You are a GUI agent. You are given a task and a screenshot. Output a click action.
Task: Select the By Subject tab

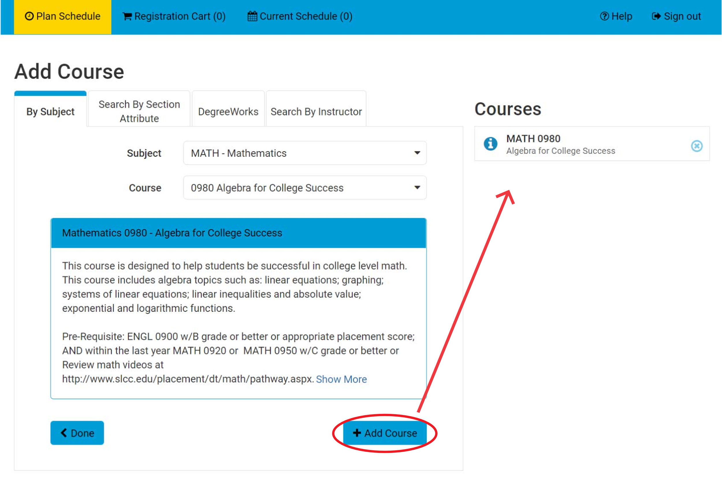pos(51,112)
